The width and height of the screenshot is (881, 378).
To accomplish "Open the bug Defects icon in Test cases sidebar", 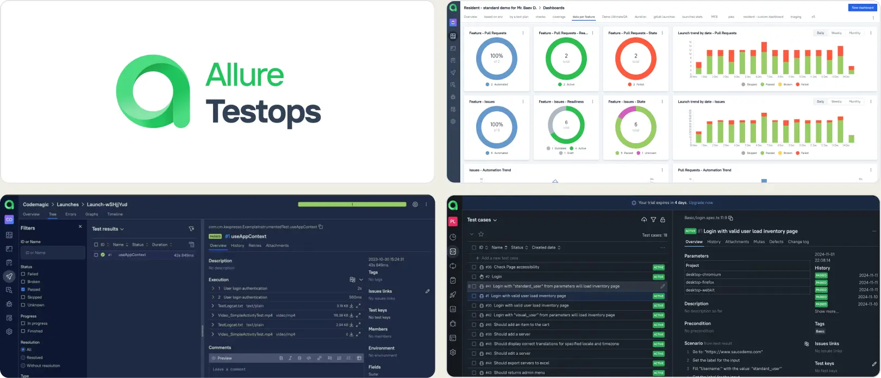I will [x=453, y=323].
